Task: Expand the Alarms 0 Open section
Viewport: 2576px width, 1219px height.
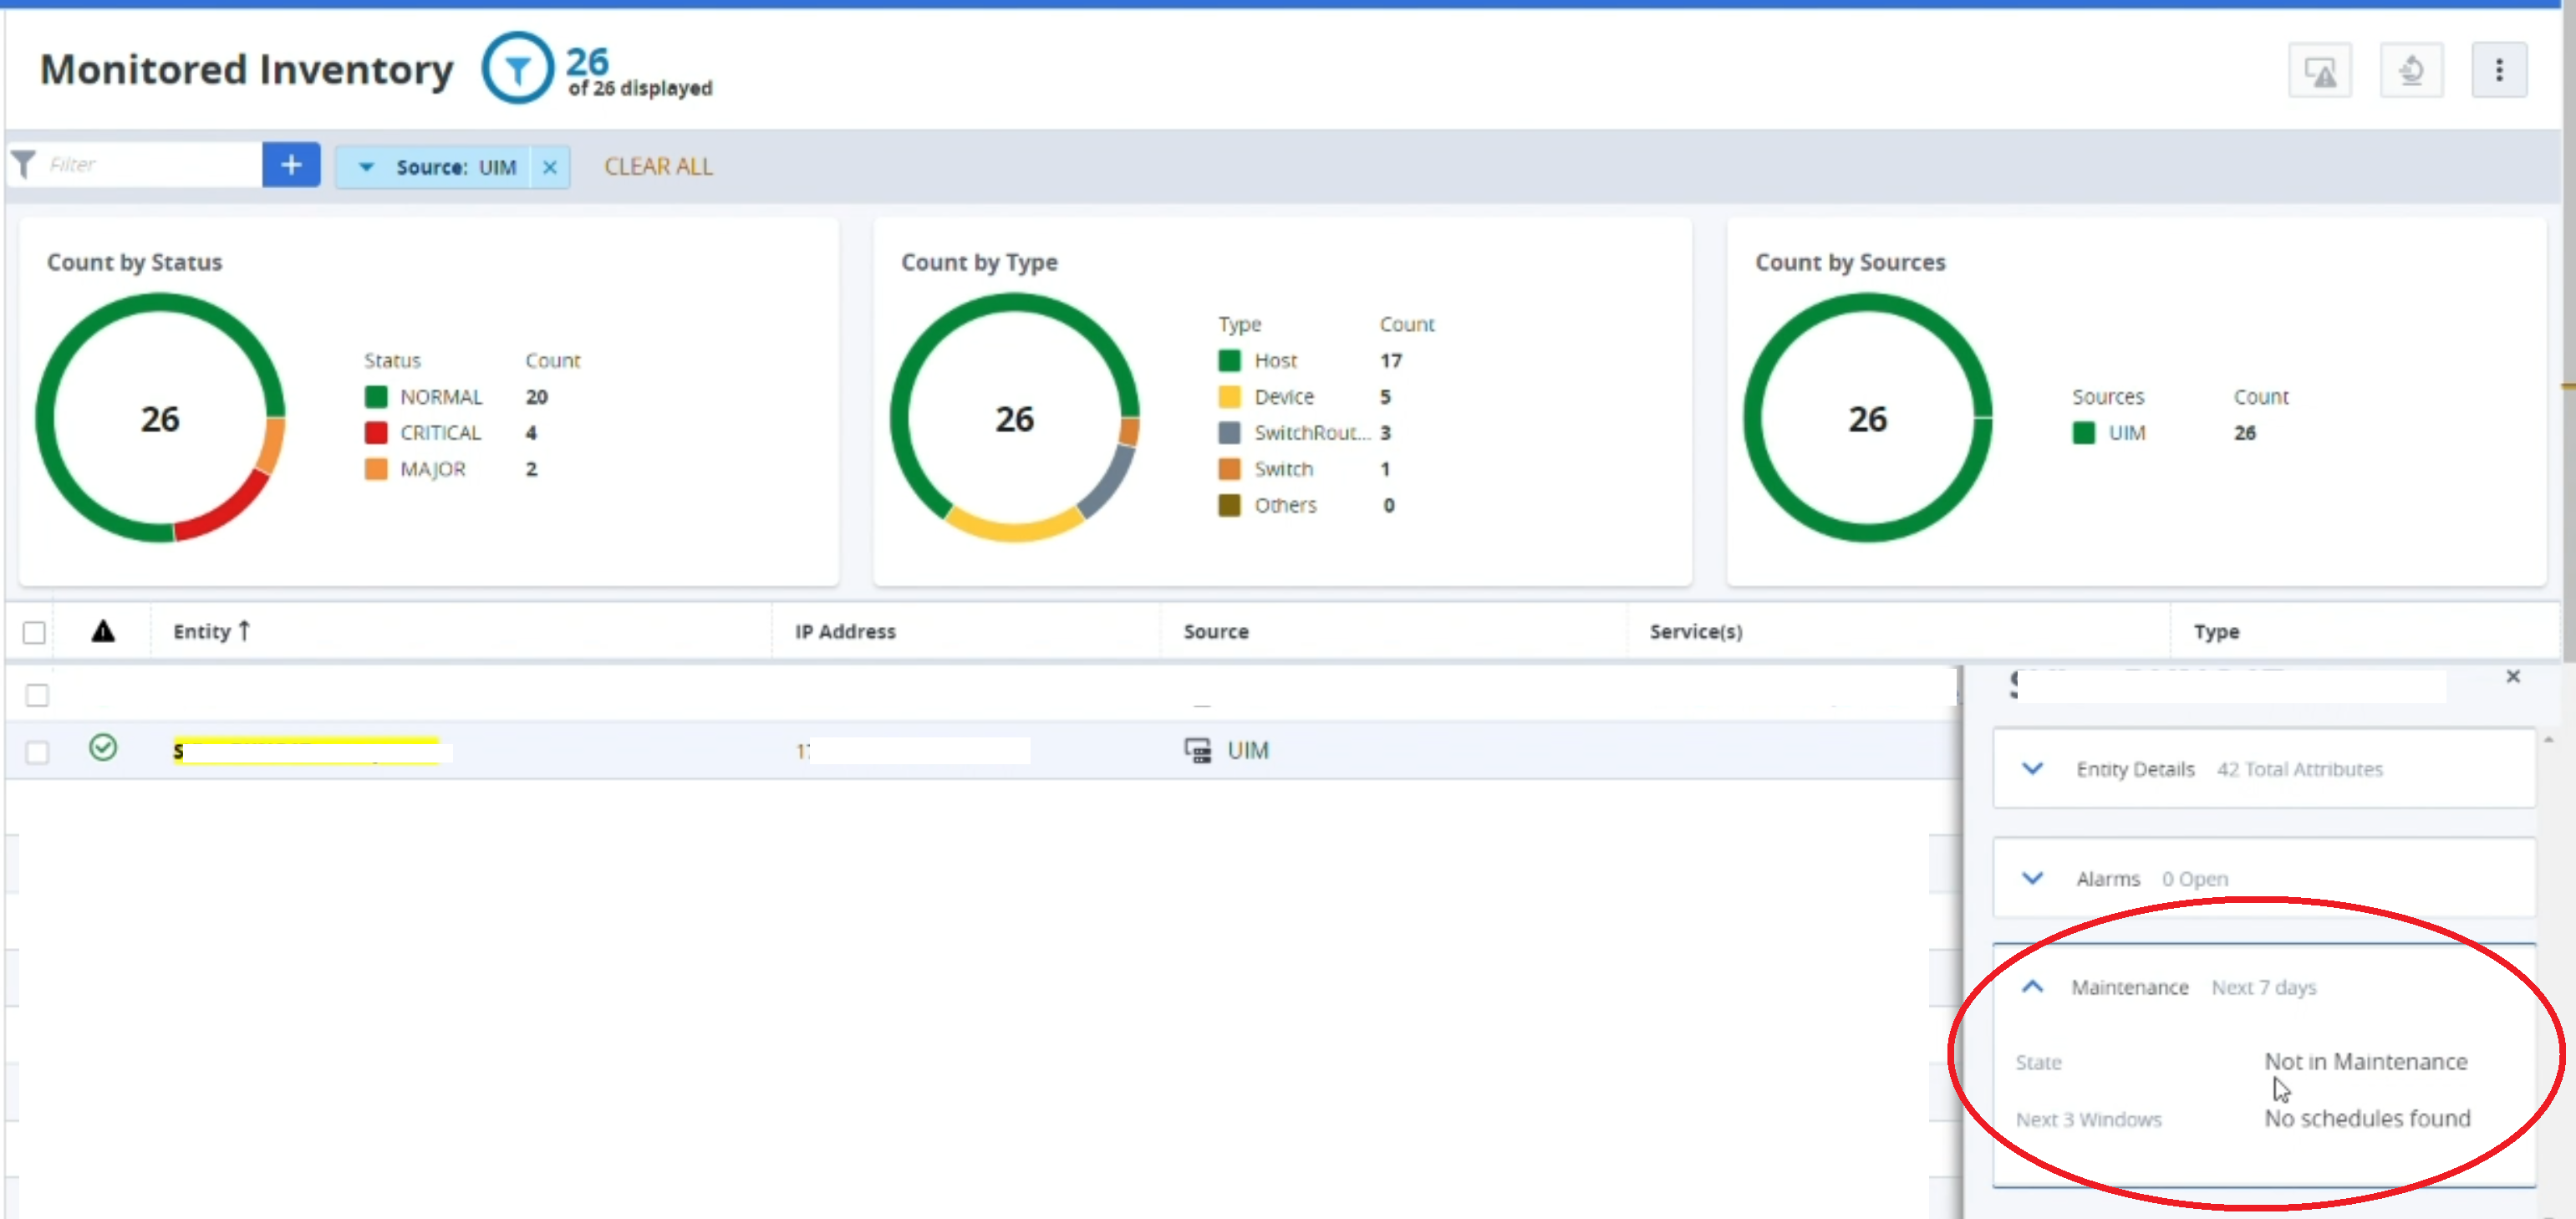Action: 2032,879
